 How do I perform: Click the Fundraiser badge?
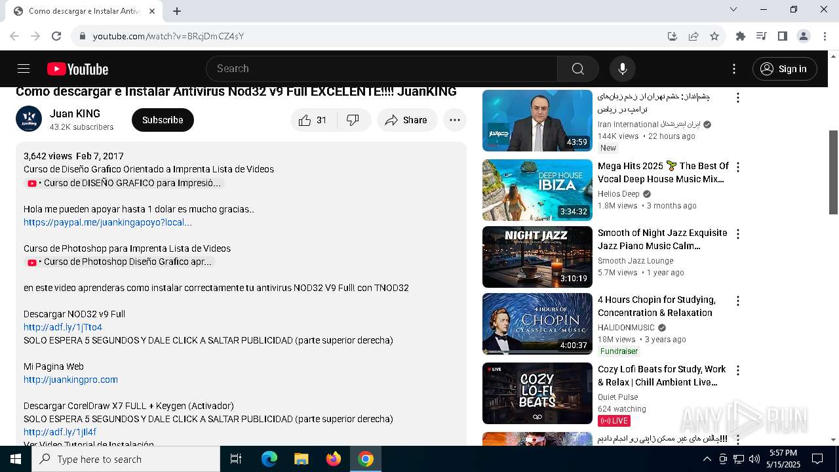click(x=619, y=351)
